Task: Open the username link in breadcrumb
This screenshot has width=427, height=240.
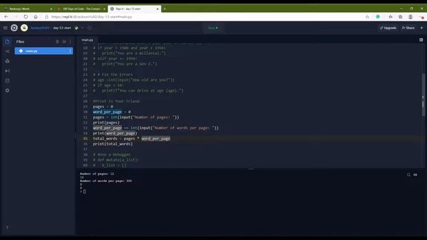Action: (40, 28)
